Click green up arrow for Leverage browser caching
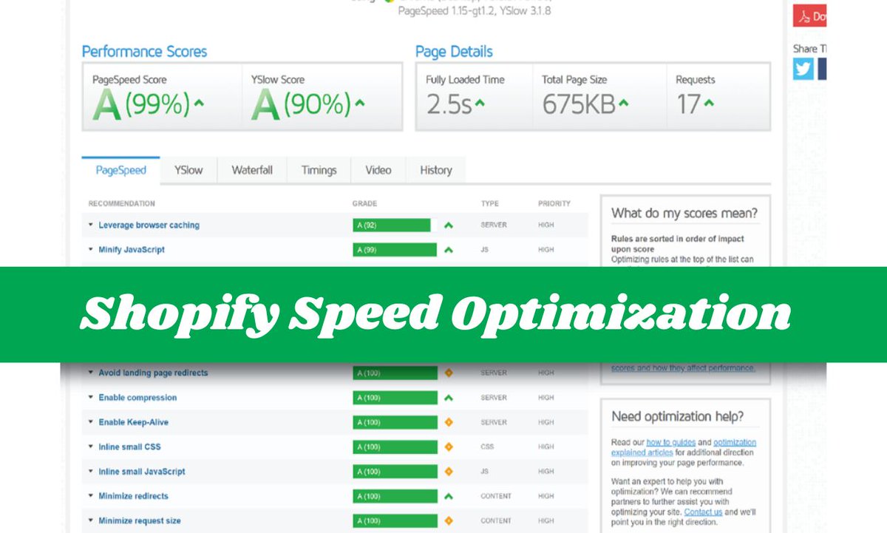 coord(449,225)
